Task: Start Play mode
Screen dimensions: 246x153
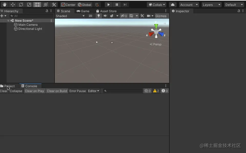Action: tap(108, 5)
